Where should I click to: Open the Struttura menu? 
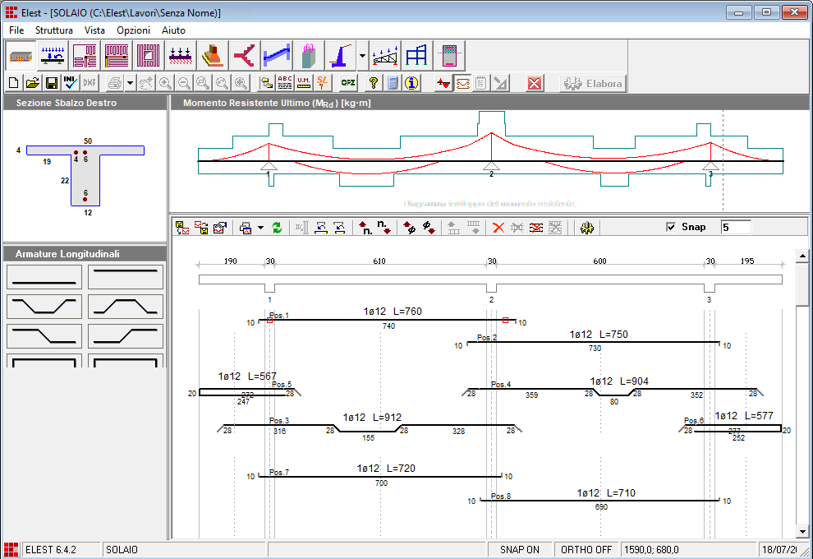[54, 30]
